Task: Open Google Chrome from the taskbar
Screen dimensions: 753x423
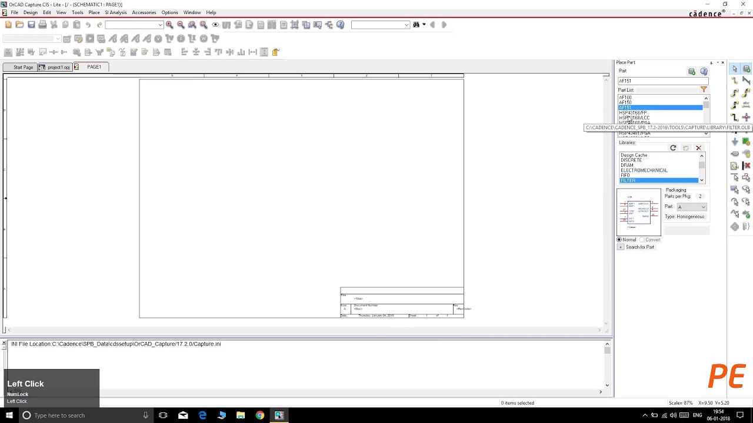Action: 259,415
